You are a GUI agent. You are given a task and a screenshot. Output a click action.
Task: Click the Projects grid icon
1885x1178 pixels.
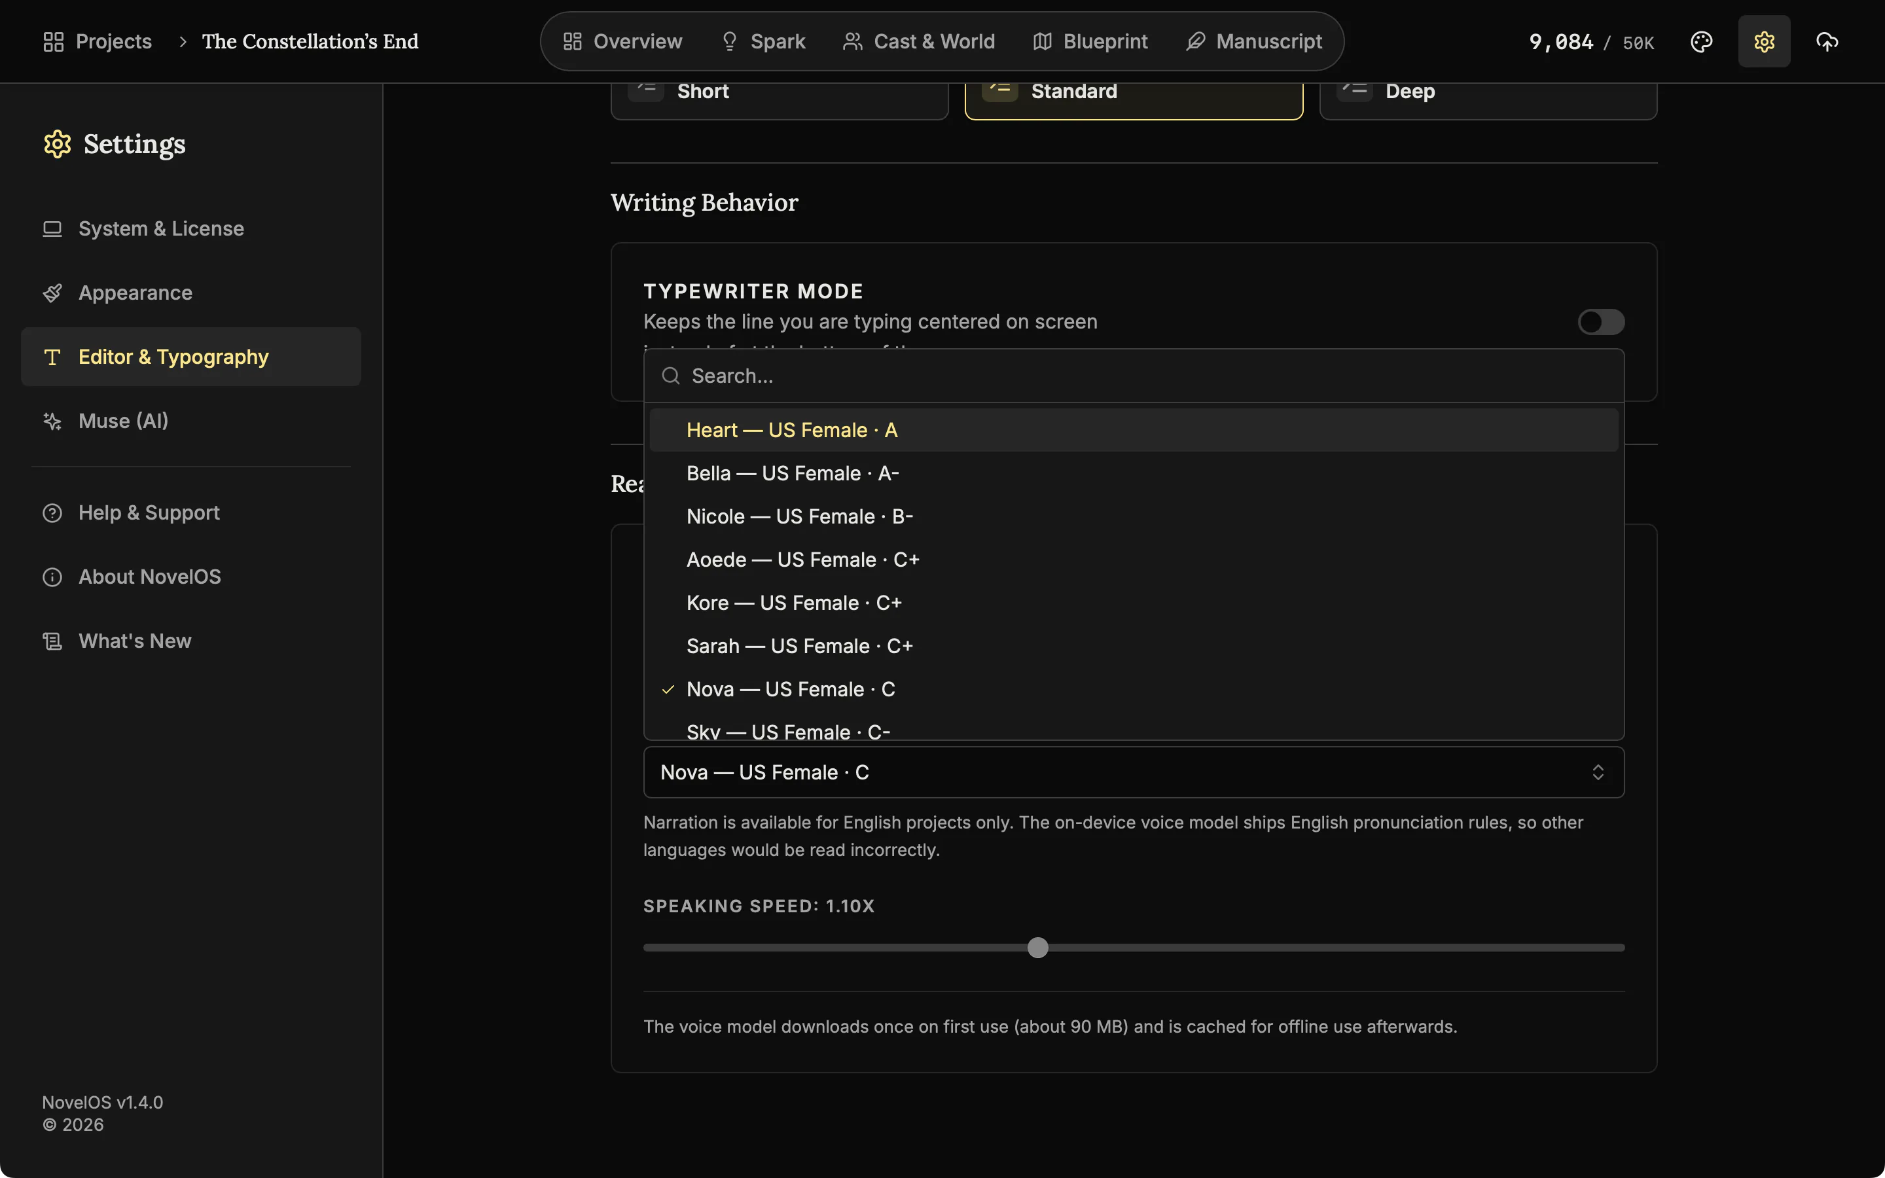(x=53, y=41)
